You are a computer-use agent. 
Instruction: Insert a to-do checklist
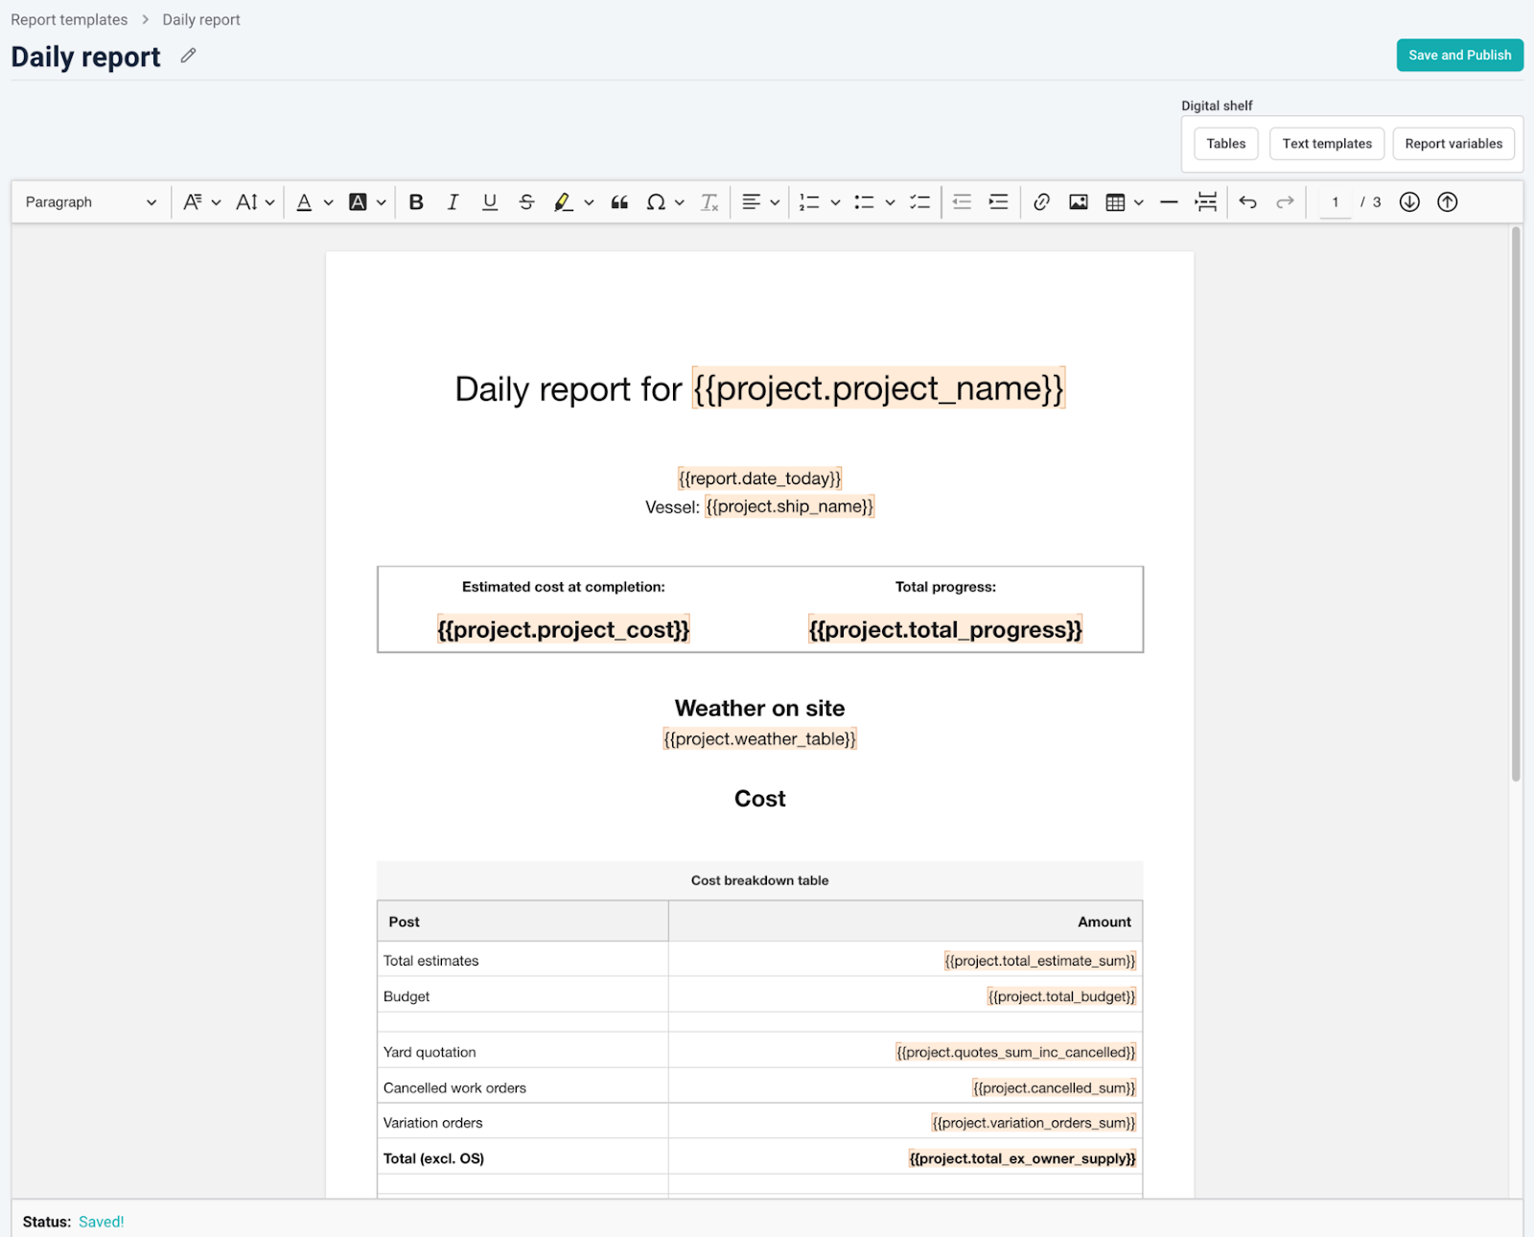pyautogui.click(x=920, y=202)
